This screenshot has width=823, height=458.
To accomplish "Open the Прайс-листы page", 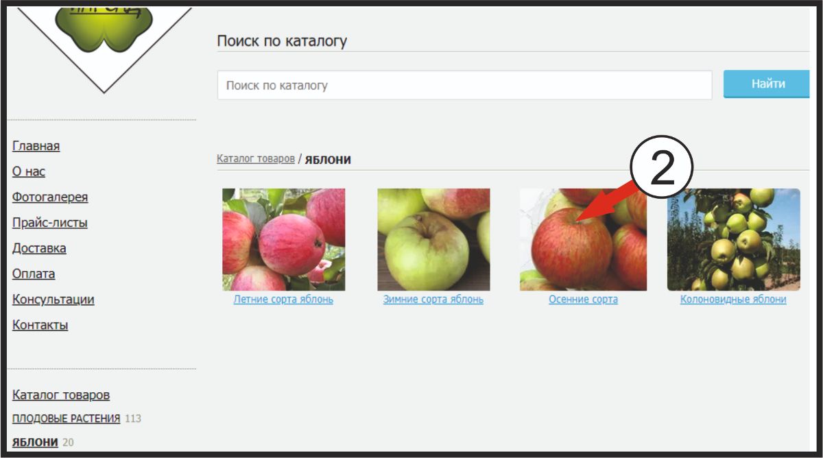I will [x=50, y=223].
